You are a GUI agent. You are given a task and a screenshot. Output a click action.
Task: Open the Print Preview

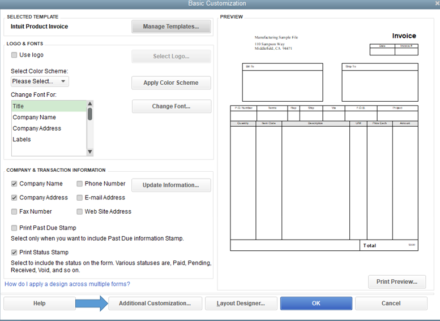[x=397, y=282]
